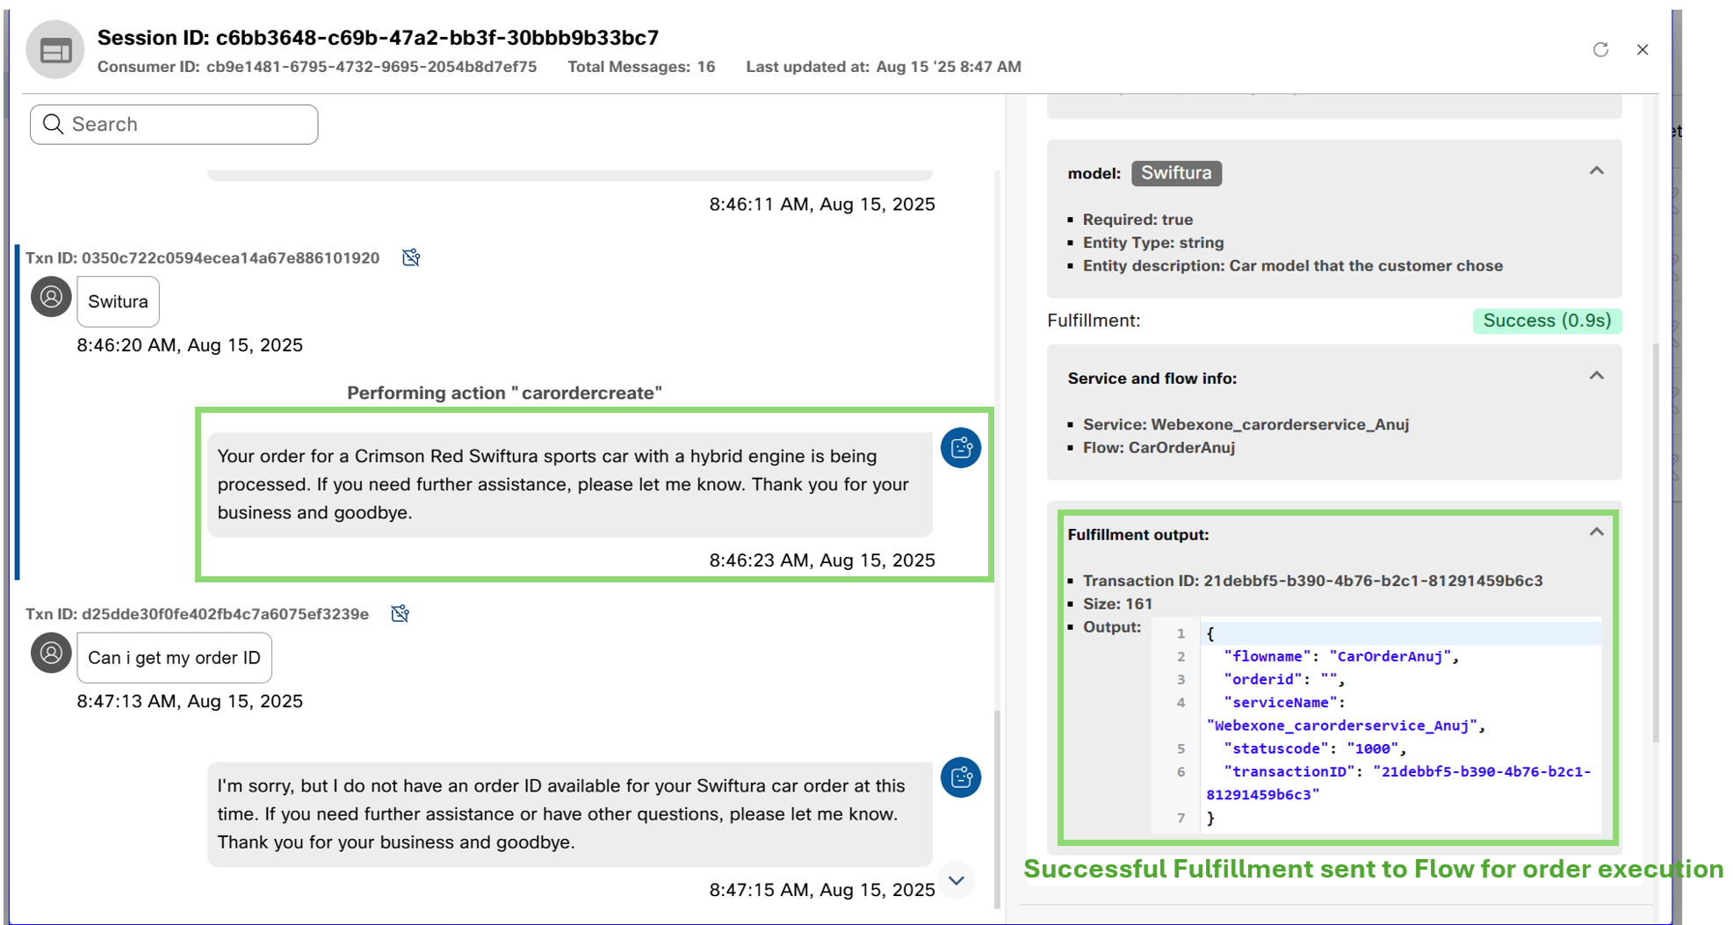Collapse the Service and flow info section
The width and height of the screenshot is (1733, 925).
pyautogui.click(x=1596, y=377)
